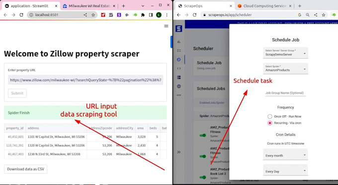Viewport: 338px width, 185px height.
Task: Click the Schedule Job card behind the dialog
Action: pyautogui.click(x=211, y=66)
